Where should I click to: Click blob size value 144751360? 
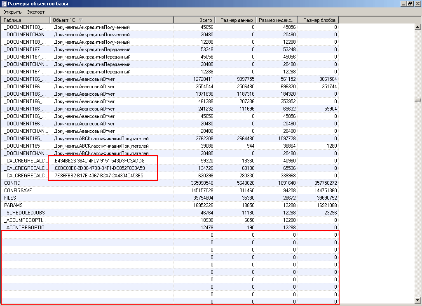[326, 191]
